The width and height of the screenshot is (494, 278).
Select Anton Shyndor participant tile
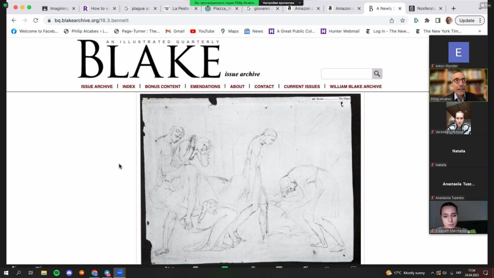tap(458, 52)
